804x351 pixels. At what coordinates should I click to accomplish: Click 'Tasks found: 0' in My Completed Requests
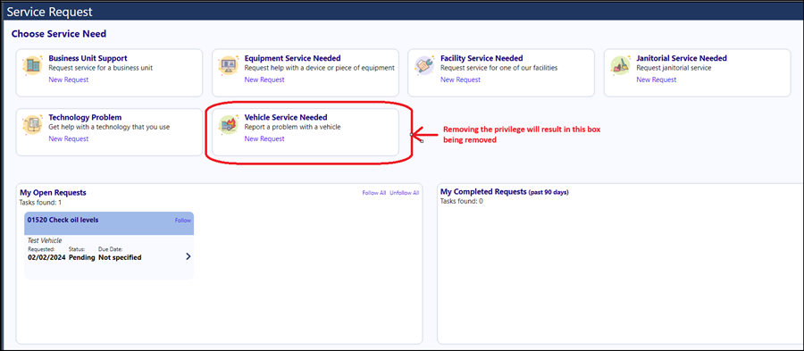[462, 201]
